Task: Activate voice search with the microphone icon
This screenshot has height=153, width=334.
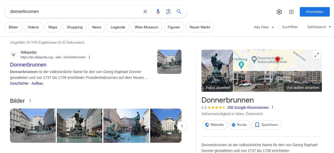Action: [158, 12]
